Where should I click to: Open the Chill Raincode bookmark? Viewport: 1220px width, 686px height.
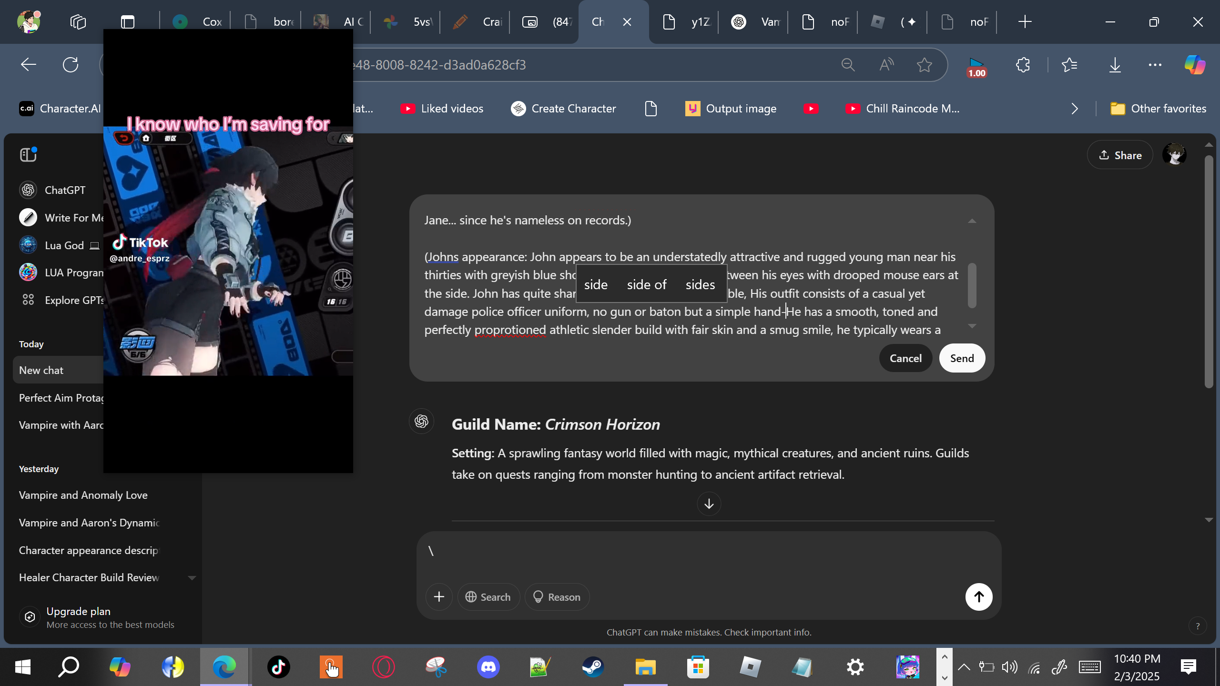[902, 109]
